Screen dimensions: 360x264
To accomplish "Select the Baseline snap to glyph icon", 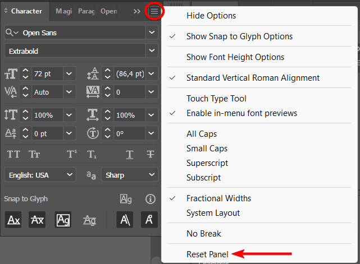I will (x=13, y=220).
